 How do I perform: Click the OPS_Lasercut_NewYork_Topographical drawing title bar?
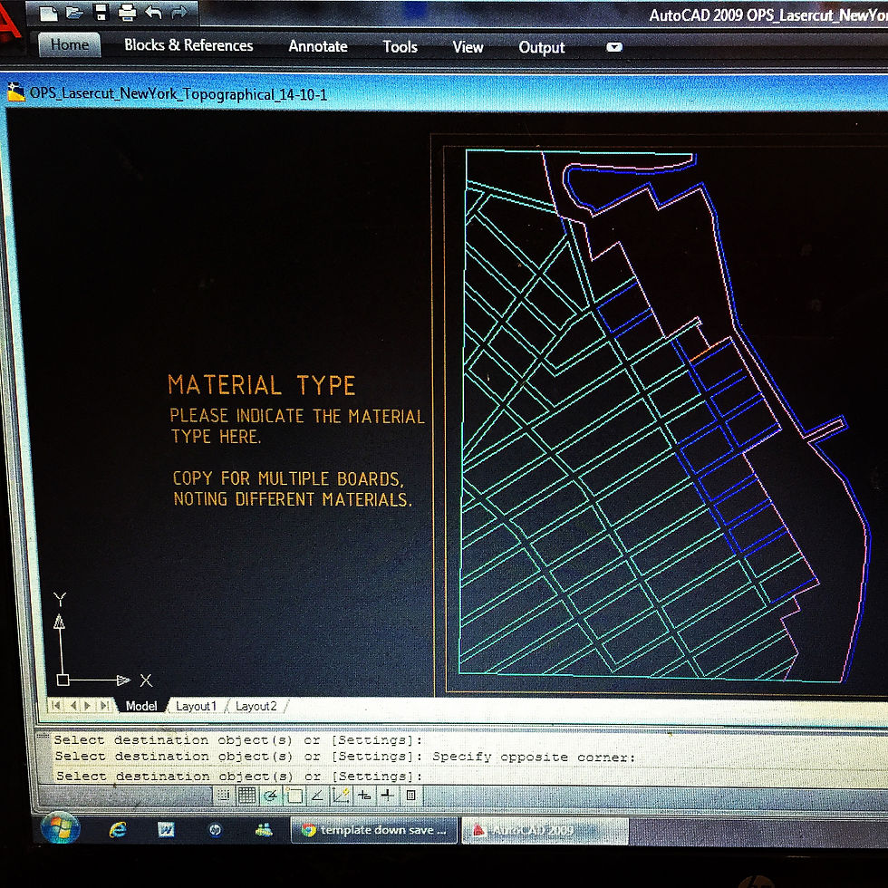pyautogui.click(x=448, y=92)
